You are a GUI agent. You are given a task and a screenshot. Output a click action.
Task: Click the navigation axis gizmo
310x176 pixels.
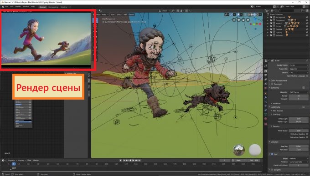tap(255, 24)
